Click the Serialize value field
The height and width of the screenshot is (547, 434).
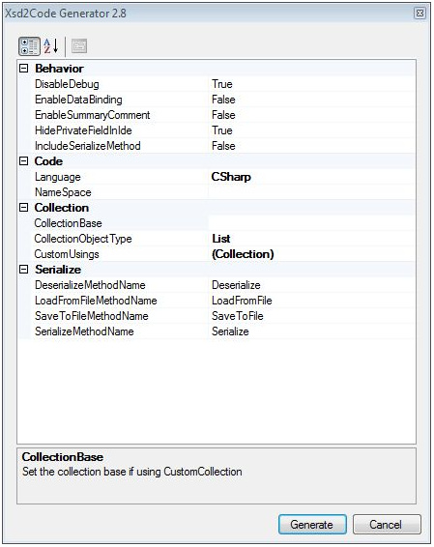pos(311,331)
